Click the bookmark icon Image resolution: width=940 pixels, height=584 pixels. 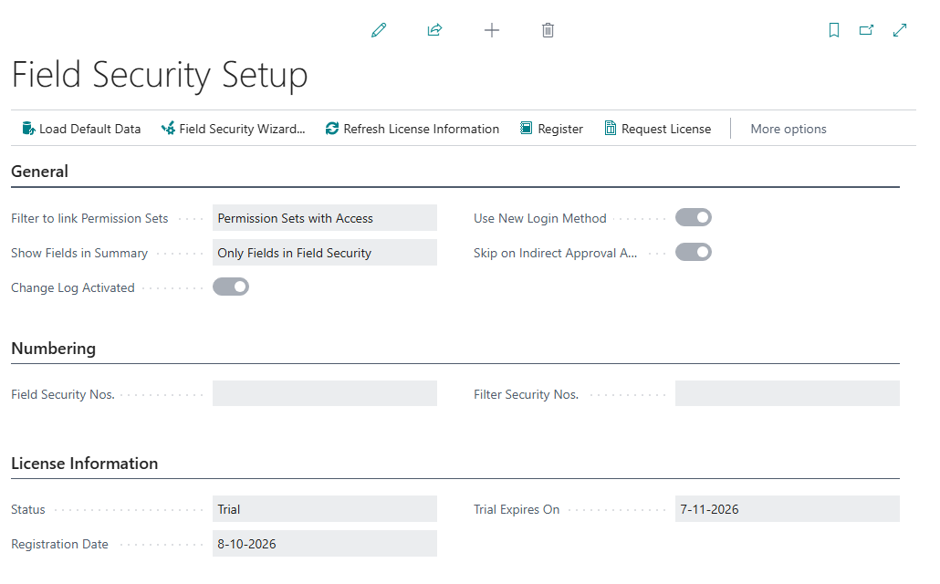pyautogui.click(x=834, y=30)
